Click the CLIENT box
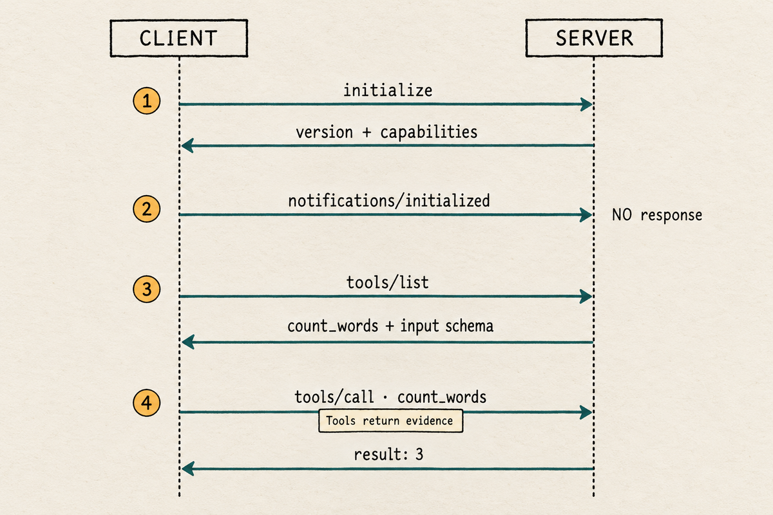Image resolution: width=773 pixels, height=515 pixels. (178, 38)
